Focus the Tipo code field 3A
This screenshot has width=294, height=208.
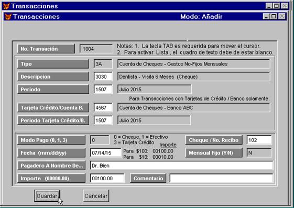click(103, 64)
